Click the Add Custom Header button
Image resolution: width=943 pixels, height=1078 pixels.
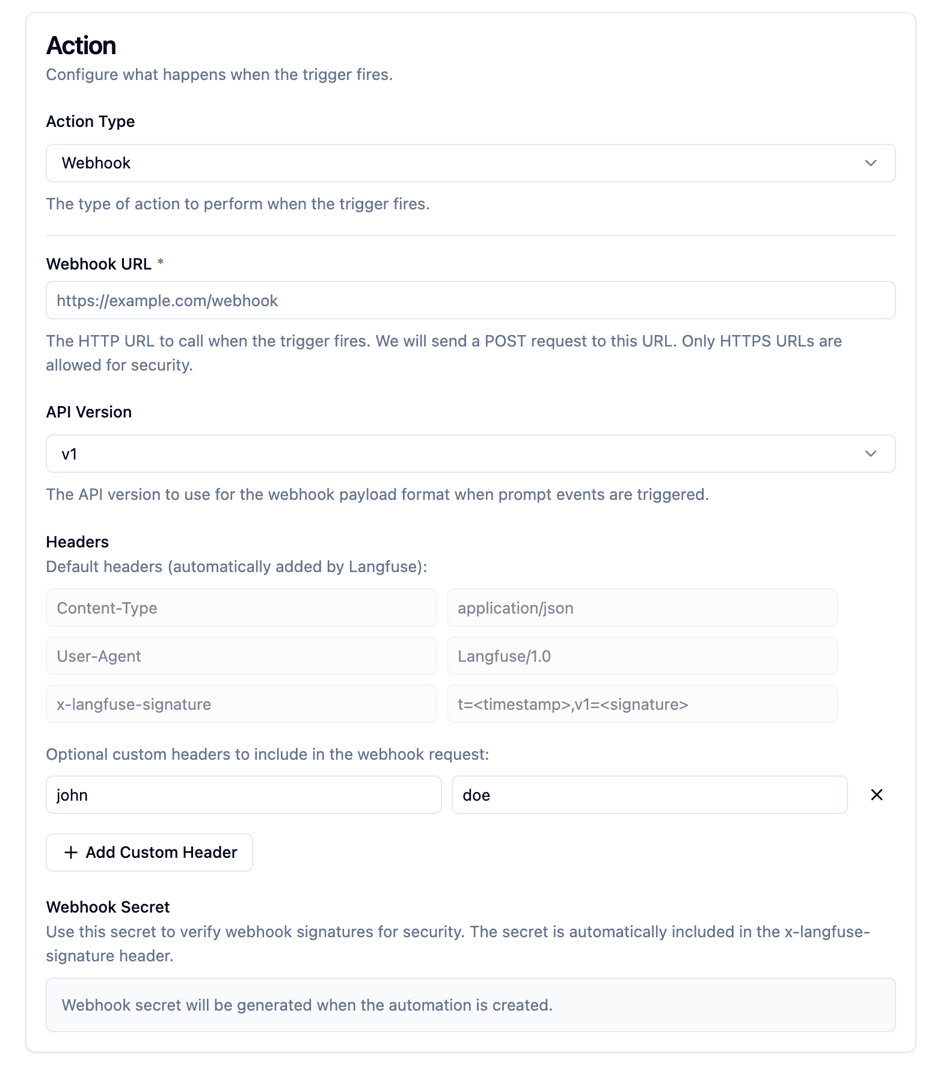point(149,852)
